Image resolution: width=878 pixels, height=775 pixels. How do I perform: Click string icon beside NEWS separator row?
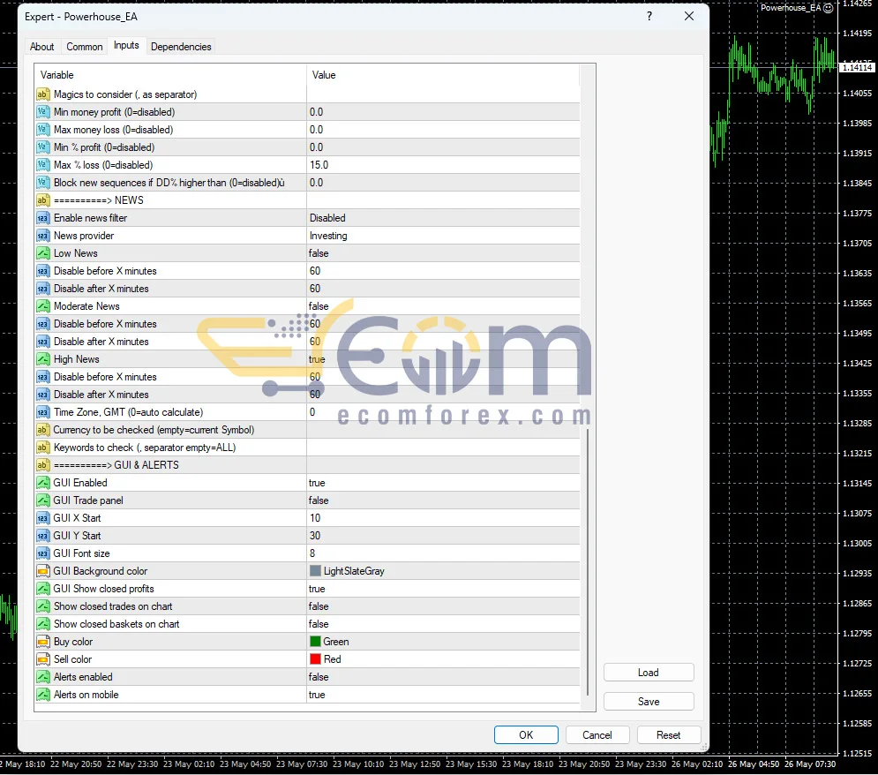click(42, 199)
